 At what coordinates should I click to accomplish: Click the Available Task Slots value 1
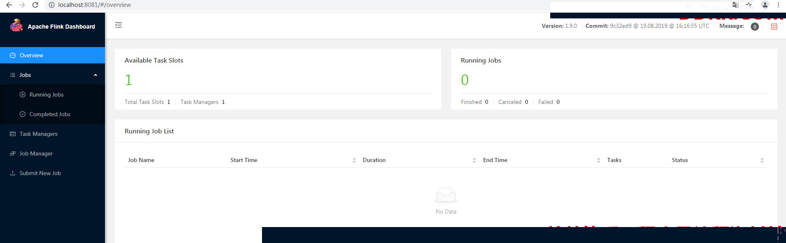129,80
